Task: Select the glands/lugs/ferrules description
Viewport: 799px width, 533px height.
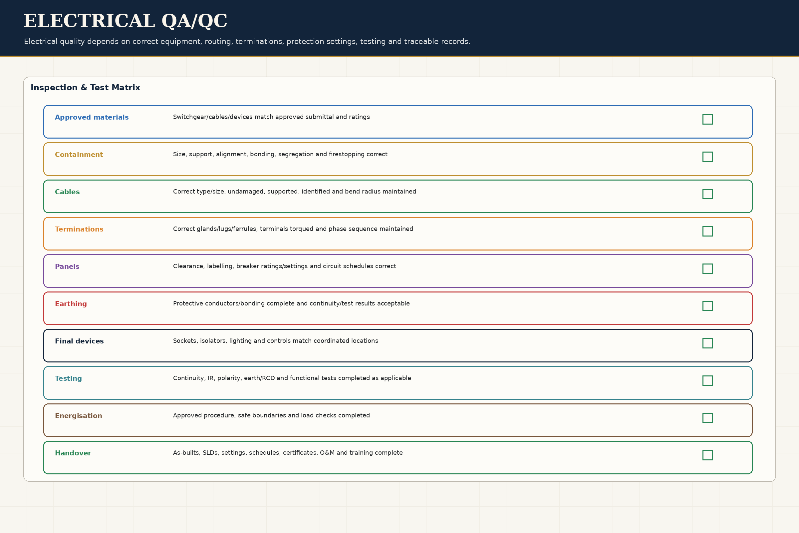Action: pos(293,229)
